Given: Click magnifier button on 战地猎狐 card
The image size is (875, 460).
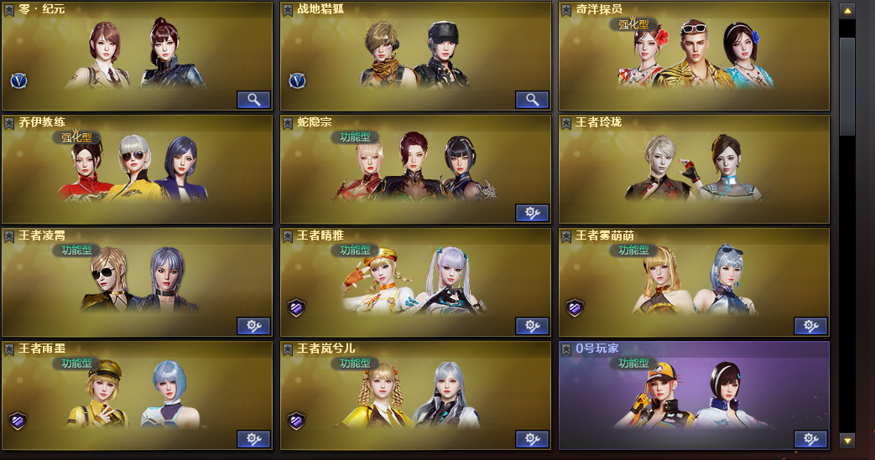Looking at the screenshot, I should pyautogui.click(x=532, y=100).
